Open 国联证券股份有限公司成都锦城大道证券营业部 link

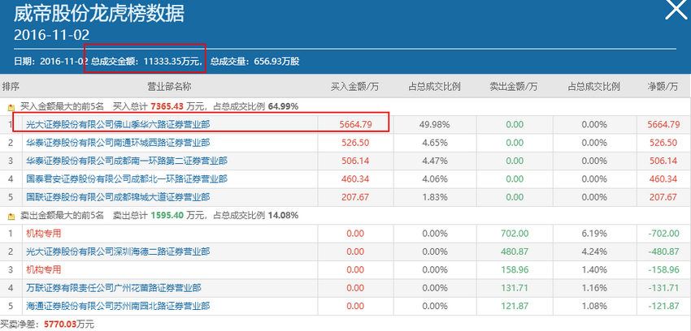click(118, 197)
